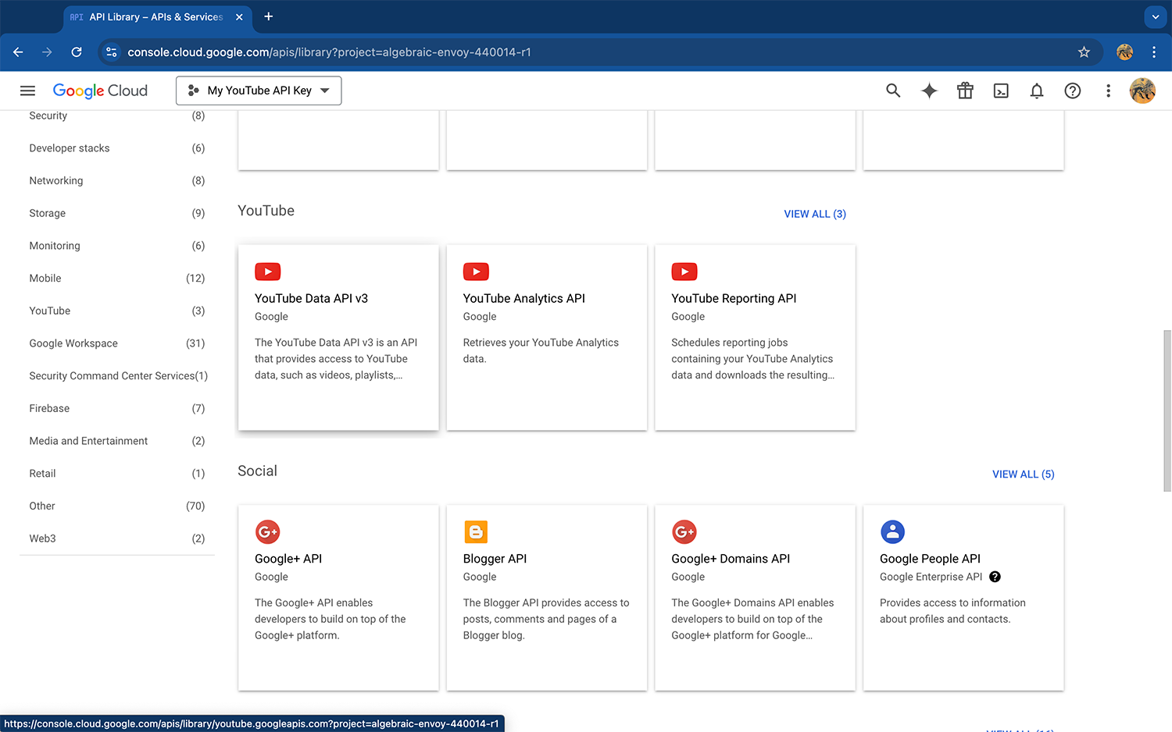Click the Google Cloud logo
Viewport: 1172px width, 732px height.
click(100, 91)
